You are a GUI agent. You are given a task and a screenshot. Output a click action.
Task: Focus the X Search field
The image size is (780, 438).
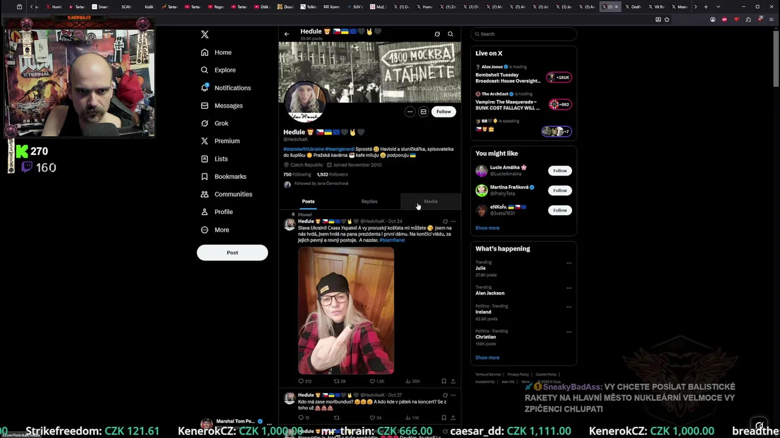click(523, 34)
